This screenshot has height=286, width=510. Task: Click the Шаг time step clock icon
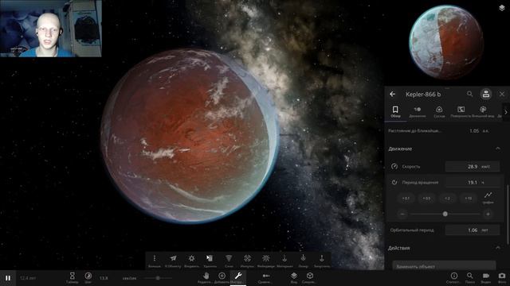pyautogui.click(x=88, y=277)
